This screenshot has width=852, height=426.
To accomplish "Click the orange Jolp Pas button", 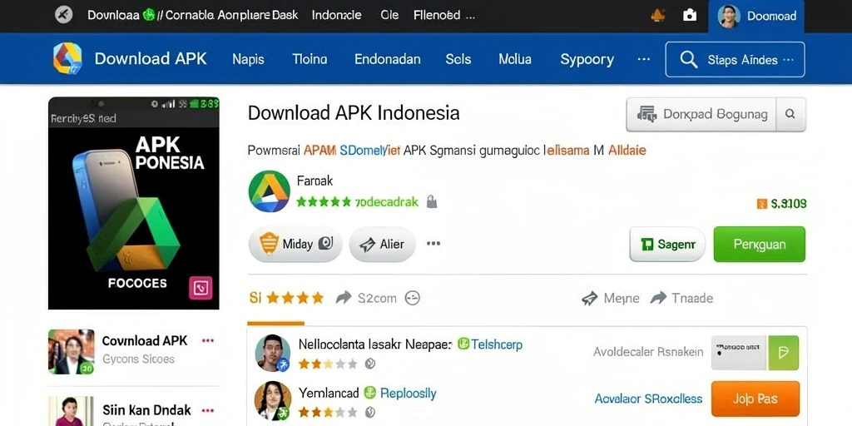I will point(755,399).
